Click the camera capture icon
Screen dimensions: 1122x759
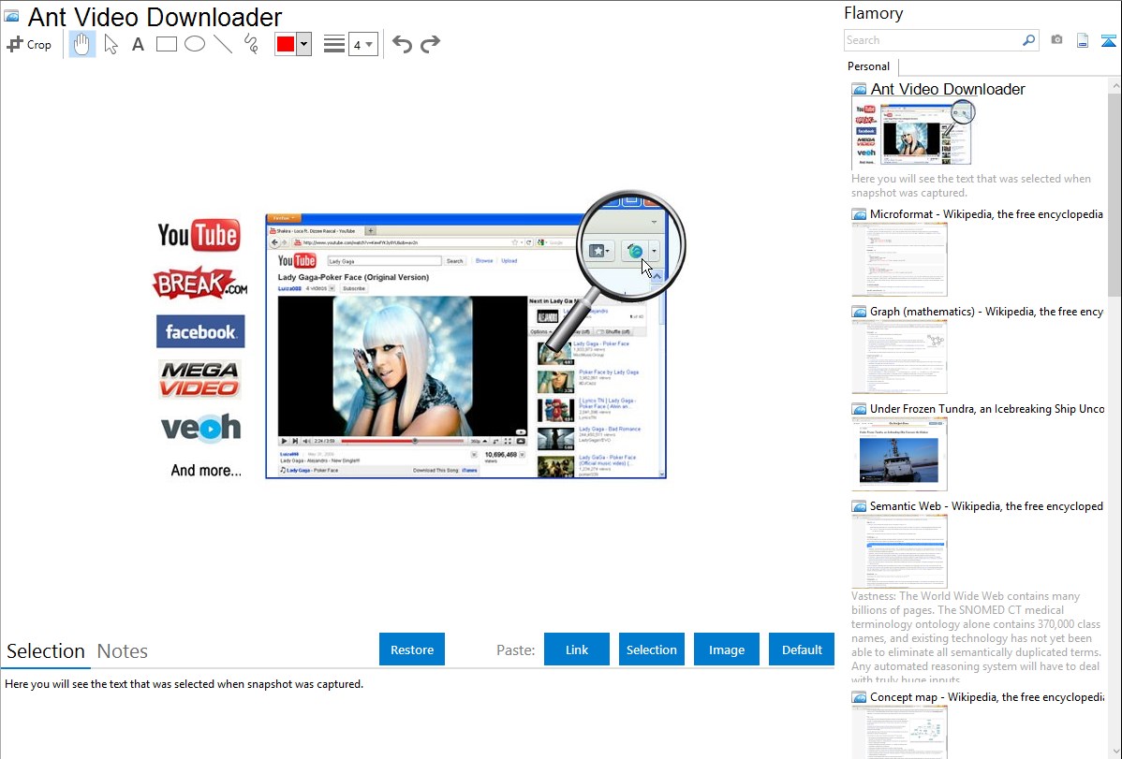coord(1056,40)
